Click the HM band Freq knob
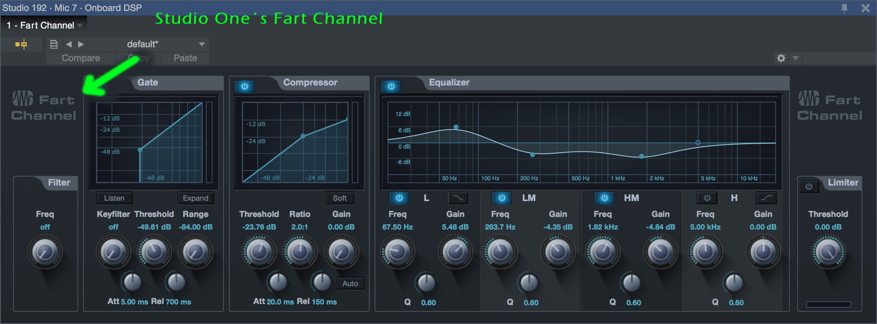The height and width of the screenshot is (324, 877). (x=603, y=252)
